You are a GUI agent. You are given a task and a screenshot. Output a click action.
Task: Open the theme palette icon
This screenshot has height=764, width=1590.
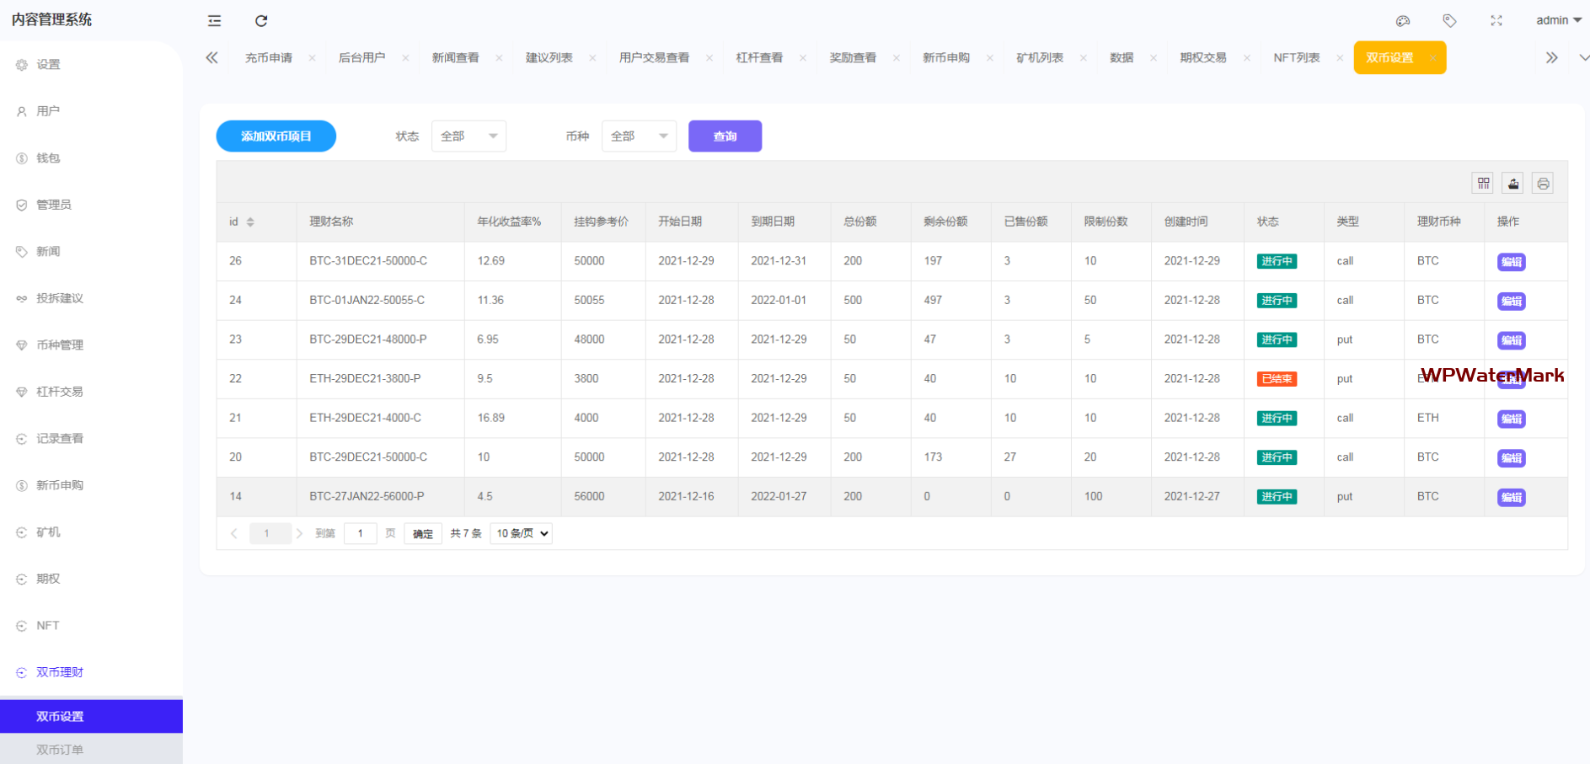[x=1403, y=21]
